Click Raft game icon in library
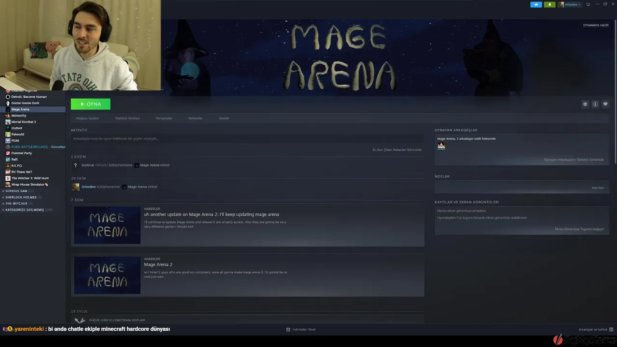Screen dimensions: 617x347 tap(8, 160)
